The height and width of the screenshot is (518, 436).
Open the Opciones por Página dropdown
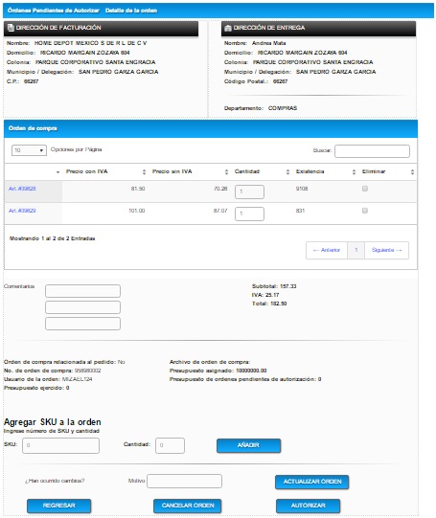click(x=29, y=150)
